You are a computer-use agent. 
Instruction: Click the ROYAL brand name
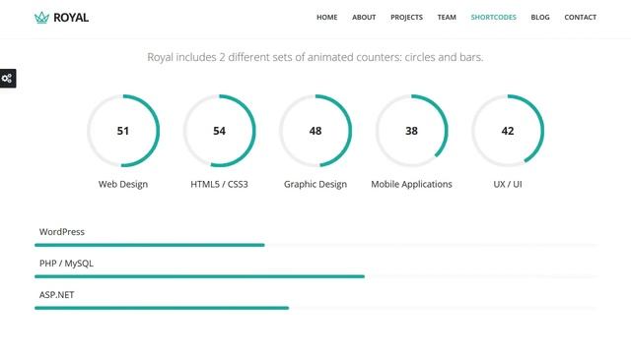click(x=71, y=18)
